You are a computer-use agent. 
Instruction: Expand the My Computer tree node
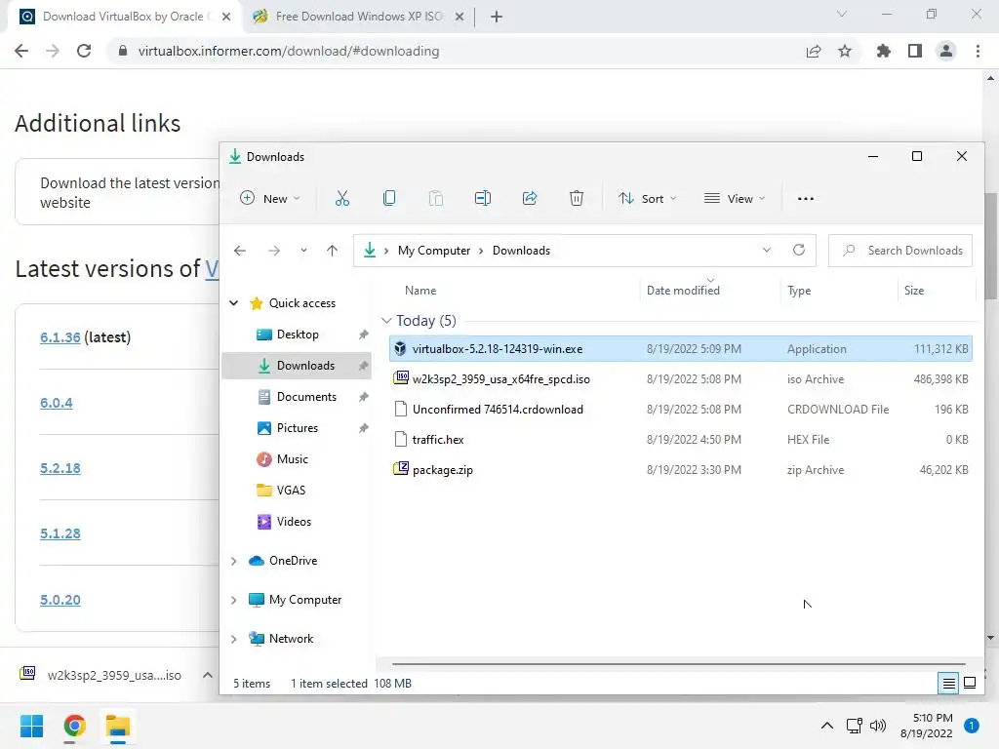234,600
